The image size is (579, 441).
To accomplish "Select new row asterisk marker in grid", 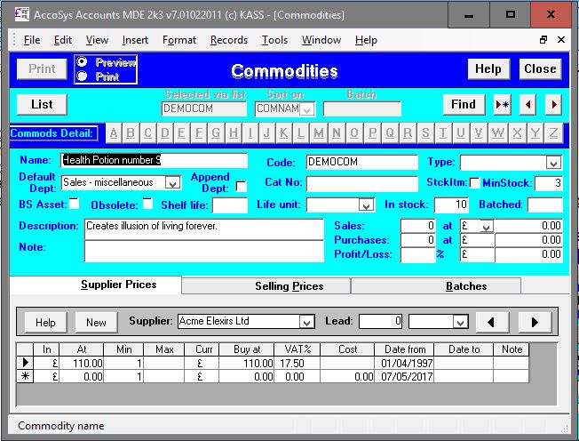I will pos(25,376).
